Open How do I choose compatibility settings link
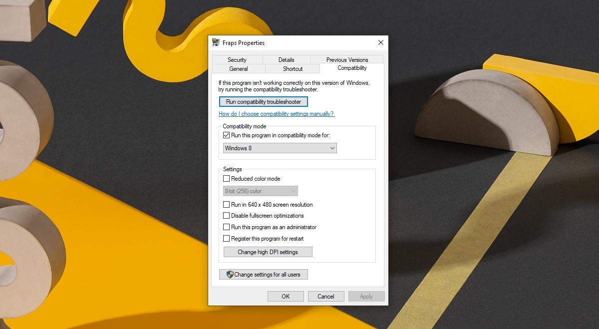 coord(277,114)
